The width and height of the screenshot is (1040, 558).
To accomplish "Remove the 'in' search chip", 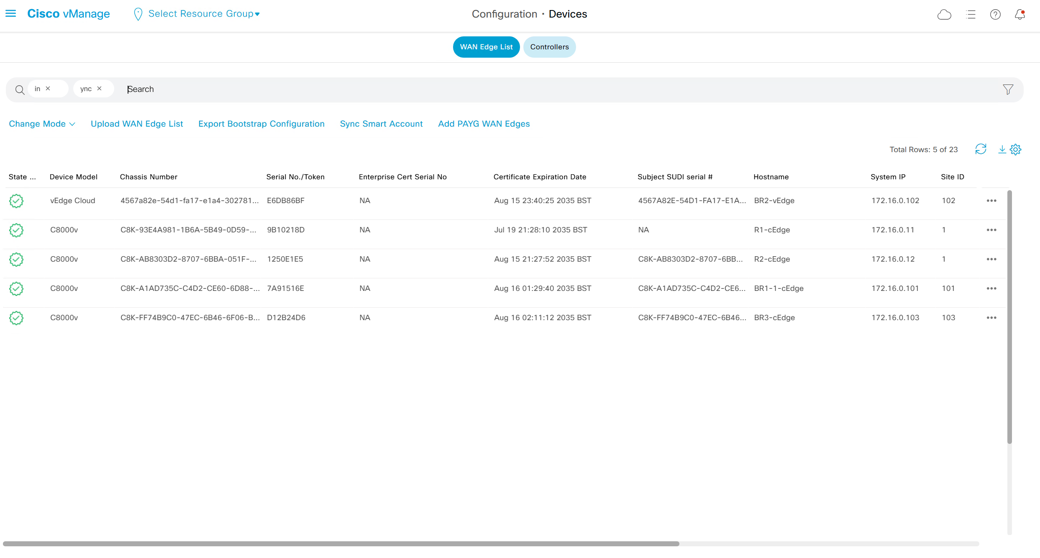I will (48, 89).
